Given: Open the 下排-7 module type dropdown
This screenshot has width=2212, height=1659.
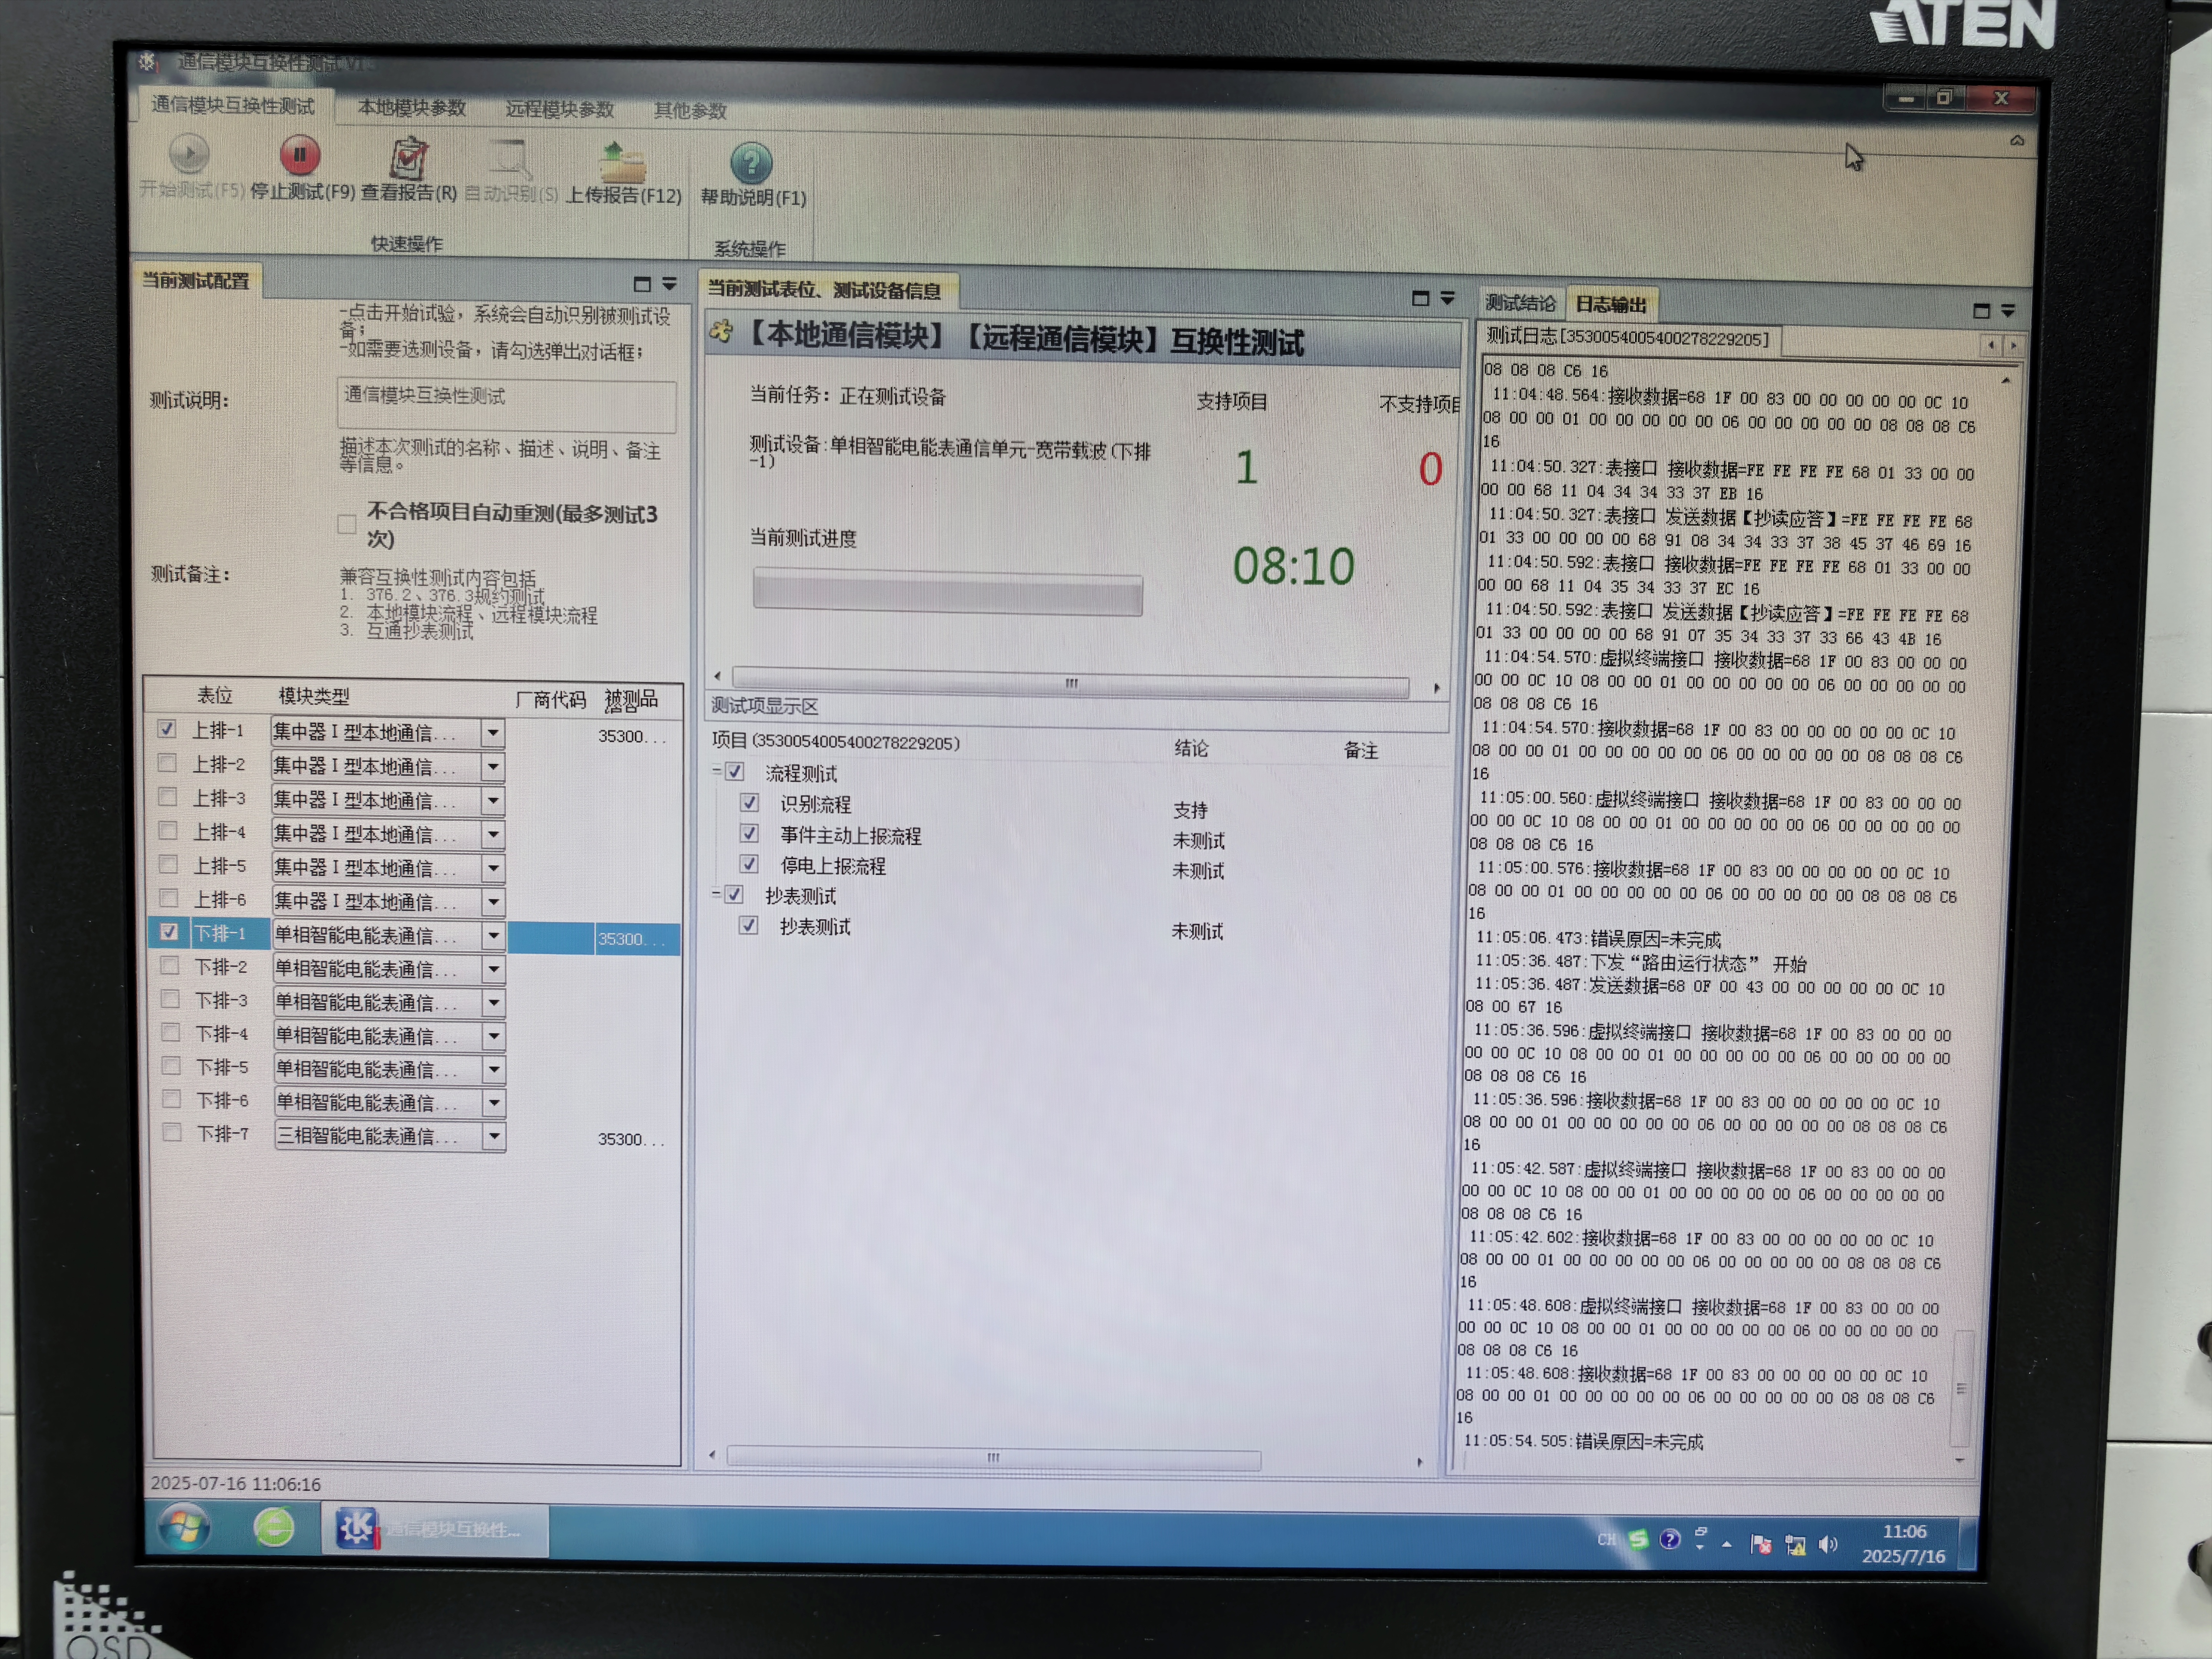Looking at the screenshot, I should point(494,1137).
